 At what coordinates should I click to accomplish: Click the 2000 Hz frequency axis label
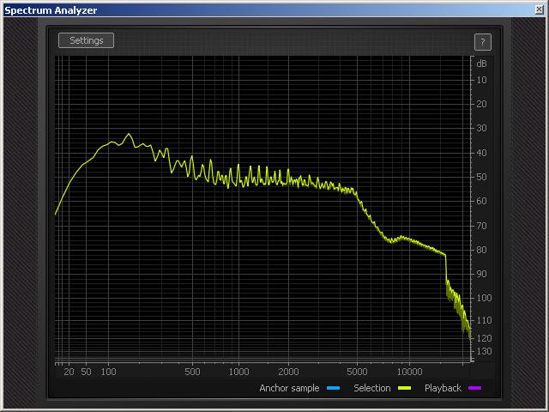pyautogui.click(x=289, y=372)
